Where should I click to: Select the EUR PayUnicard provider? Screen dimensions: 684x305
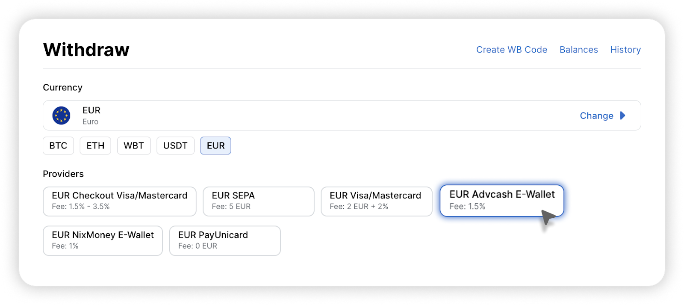[225, 241]
